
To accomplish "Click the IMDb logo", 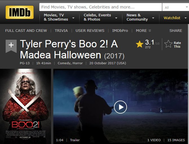I will click(19, 12).
